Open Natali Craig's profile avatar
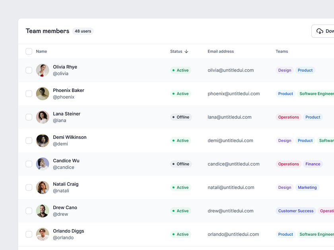 point(43,187)
